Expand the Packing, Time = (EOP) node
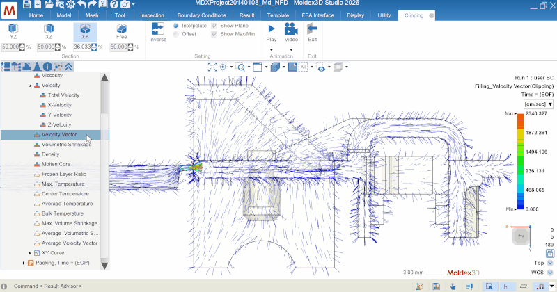 pos(24,263)
